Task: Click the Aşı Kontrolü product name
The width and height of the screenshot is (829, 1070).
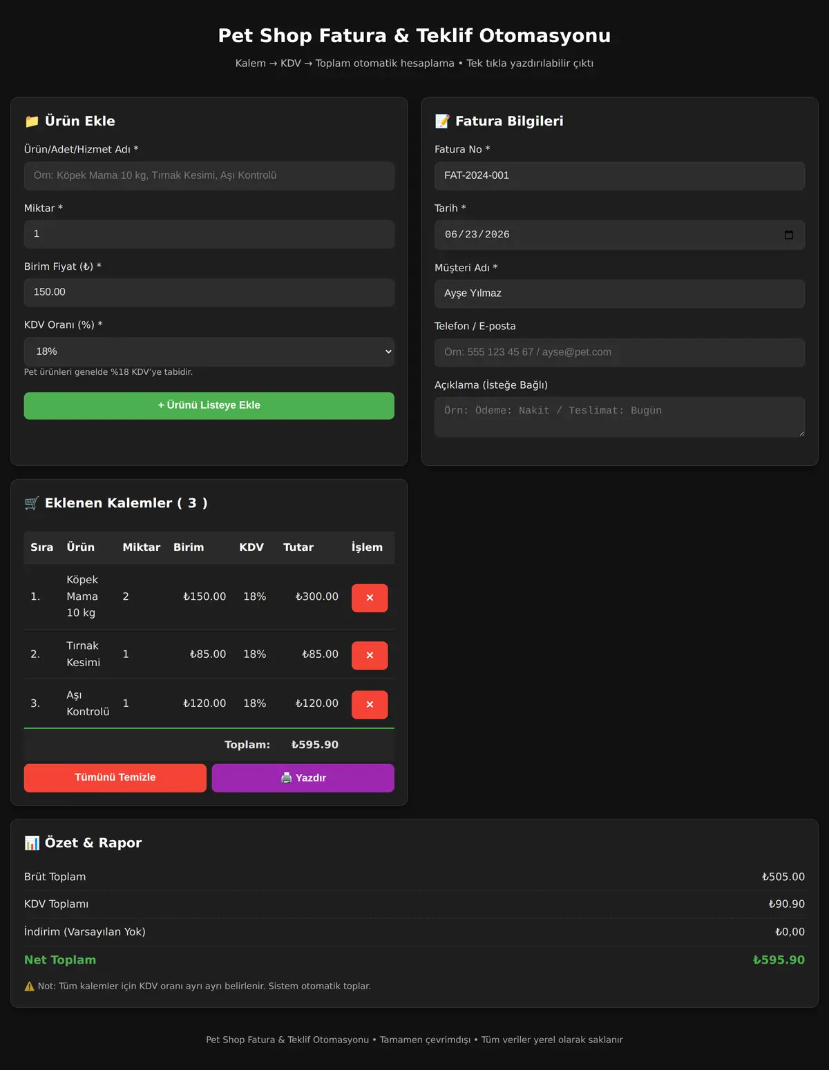Action: (88, 703)
